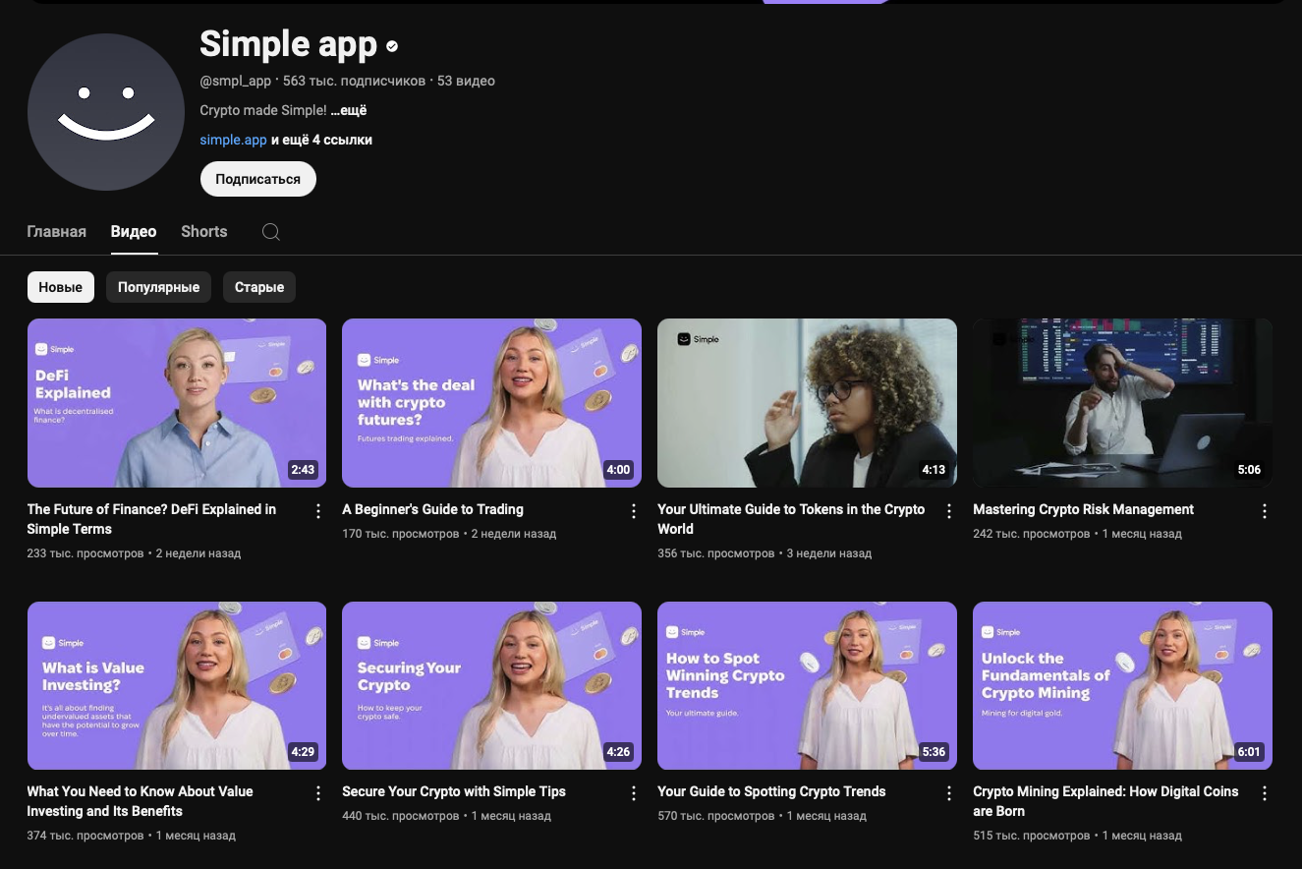
Task: Switch to the Shorts tab
Action: click(204, 232)
